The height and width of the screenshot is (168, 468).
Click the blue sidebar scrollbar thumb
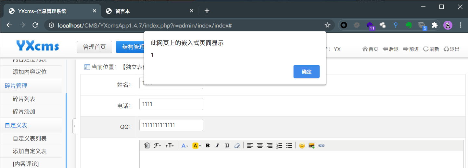click(x=66, y=130)
